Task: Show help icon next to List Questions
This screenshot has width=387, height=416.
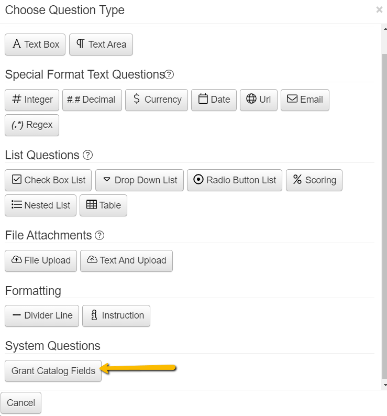Action: click(88, 155)
